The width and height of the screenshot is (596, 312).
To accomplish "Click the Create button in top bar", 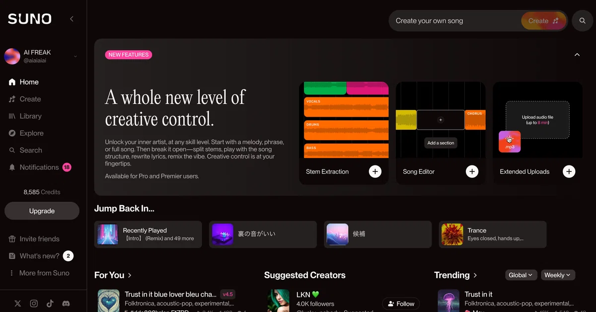I will 543,21.
